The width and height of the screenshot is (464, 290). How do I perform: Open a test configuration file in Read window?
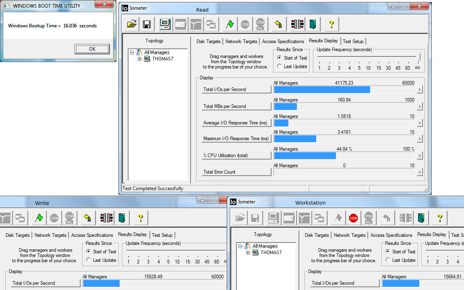[132, 24]
